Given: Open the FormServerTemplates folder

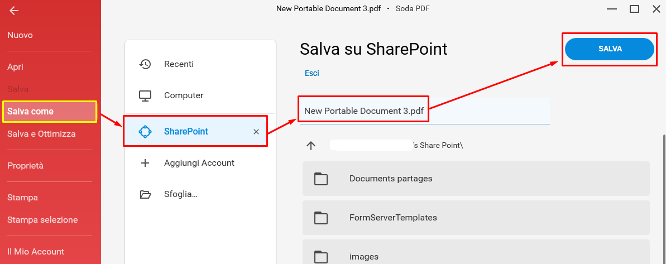Looking at the screenshot, I should click(x=476, y=218).
